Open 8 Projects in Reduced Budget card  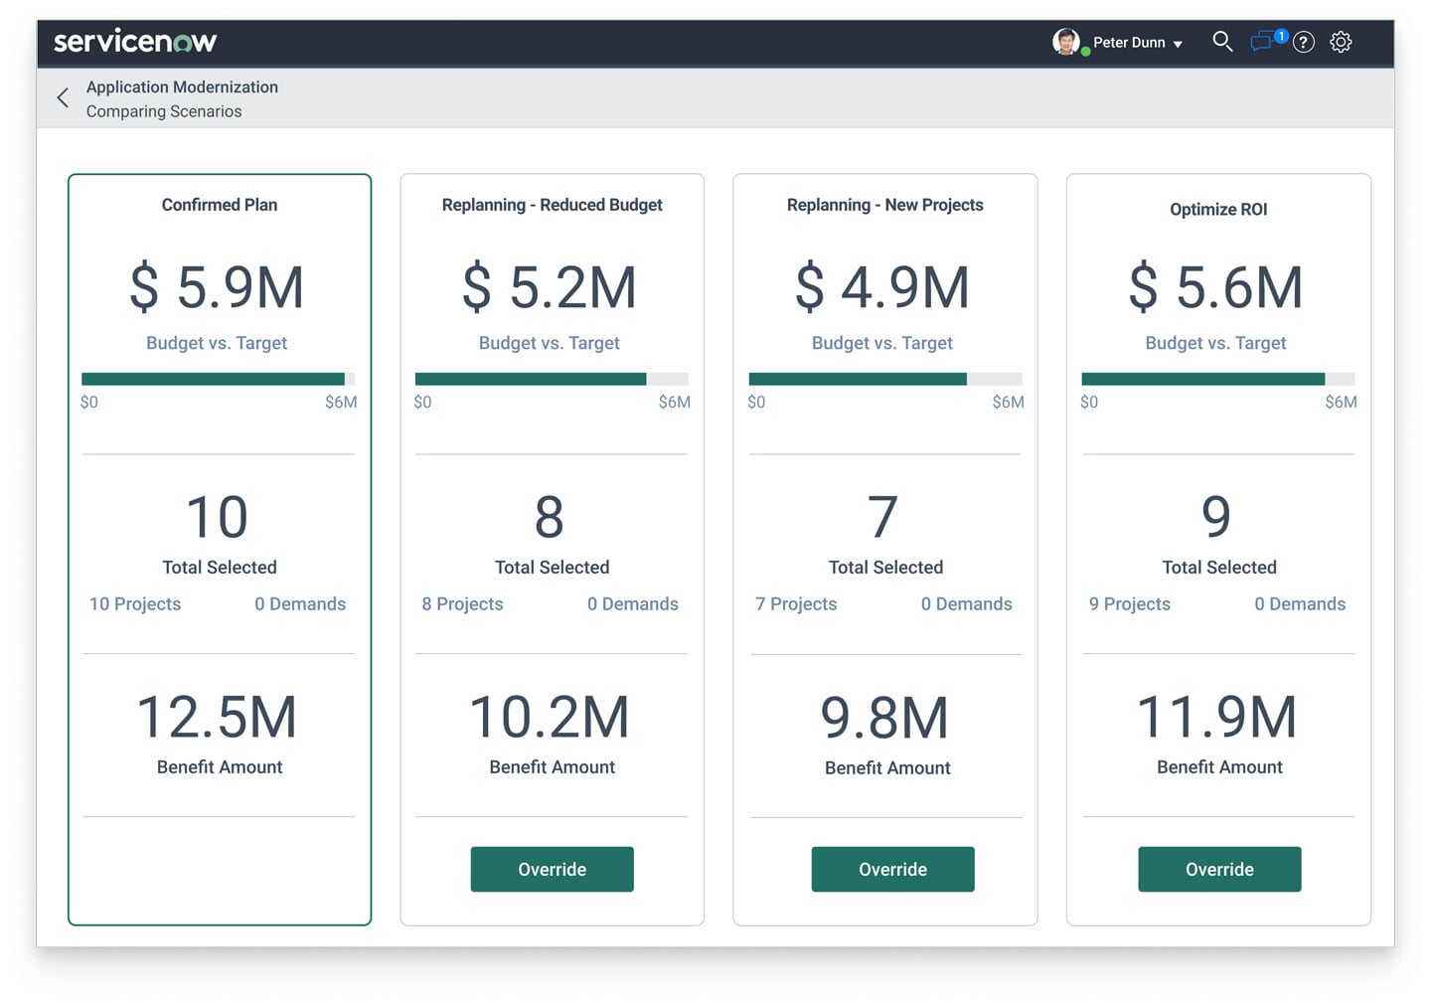462,603
